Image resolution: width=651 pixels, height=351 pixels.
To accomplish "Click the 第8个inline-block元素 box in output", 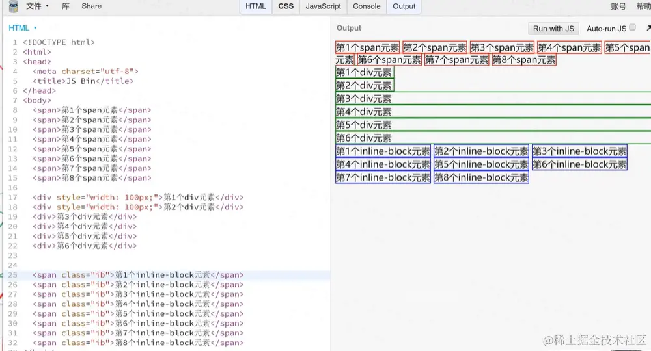I will [x=481, y=178].
